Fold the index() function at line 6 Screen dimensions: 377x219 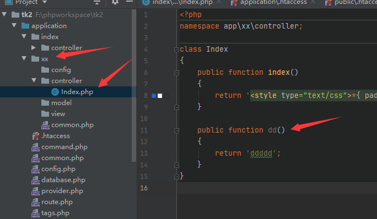coord(176,73)
